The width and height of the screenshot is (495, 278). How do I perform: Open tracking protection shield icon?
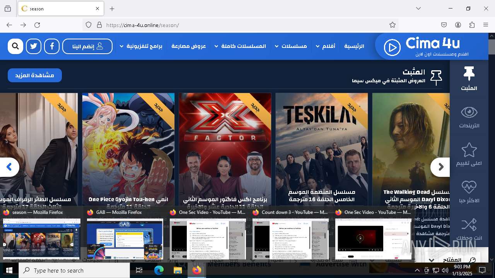[89, 25]
